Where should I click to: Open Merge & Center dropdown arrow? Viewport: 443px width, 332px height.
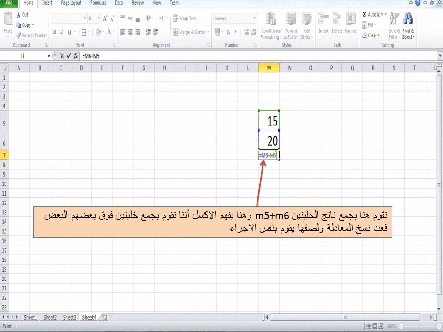(209, 32)
